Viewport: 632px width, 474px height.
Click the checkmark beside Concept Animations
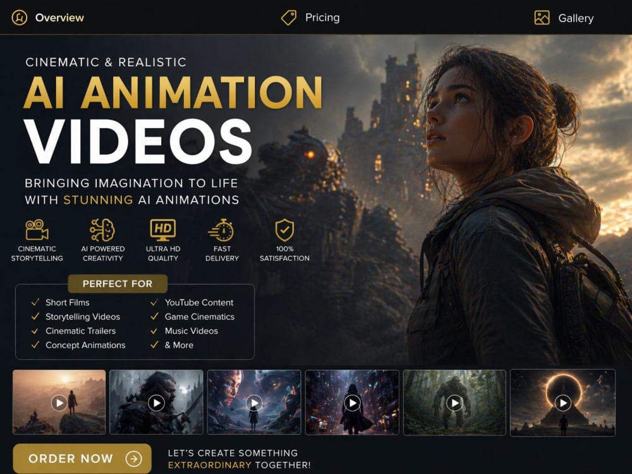point(35,345)
